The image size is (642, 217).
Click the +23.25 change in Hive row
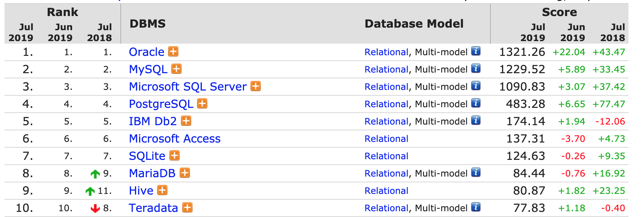(609, 191)
